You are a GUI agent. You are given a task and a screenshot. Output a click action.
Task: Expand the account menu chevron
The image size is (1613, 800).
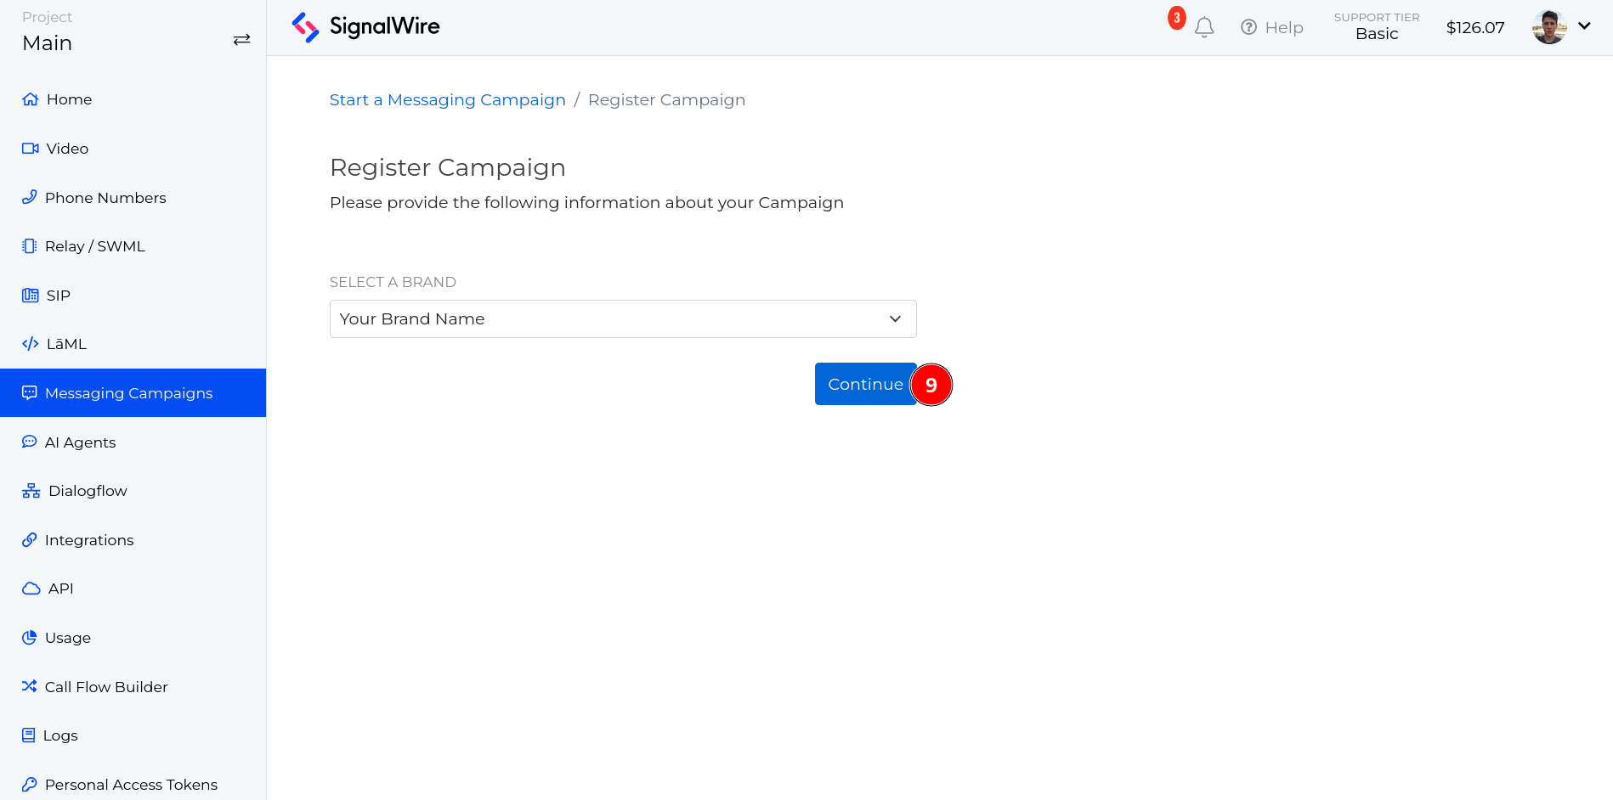1586,26
